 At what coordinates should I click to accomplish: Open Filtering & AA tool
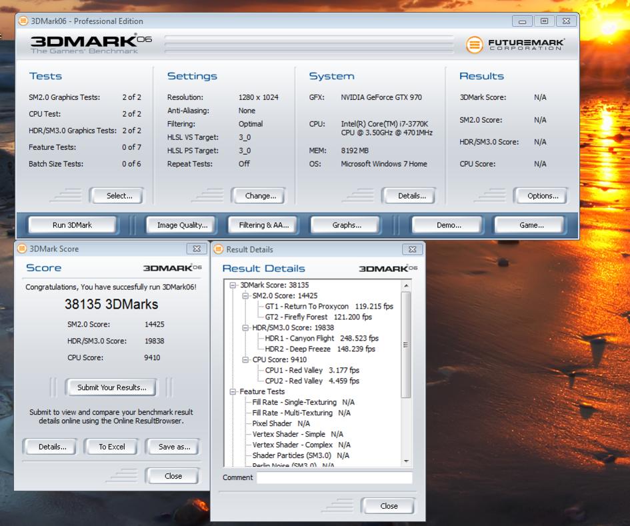(263, 225)
